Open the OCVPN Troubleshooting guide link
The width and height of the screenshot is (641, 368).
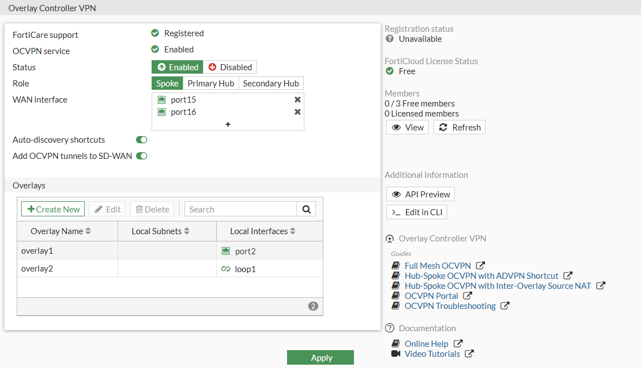450,306
